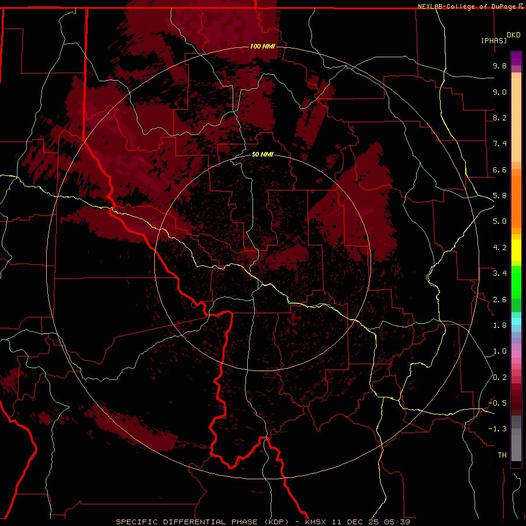Click the 9.8 scale value
Screen dimensions: 526x526
[x=500, y=65]
